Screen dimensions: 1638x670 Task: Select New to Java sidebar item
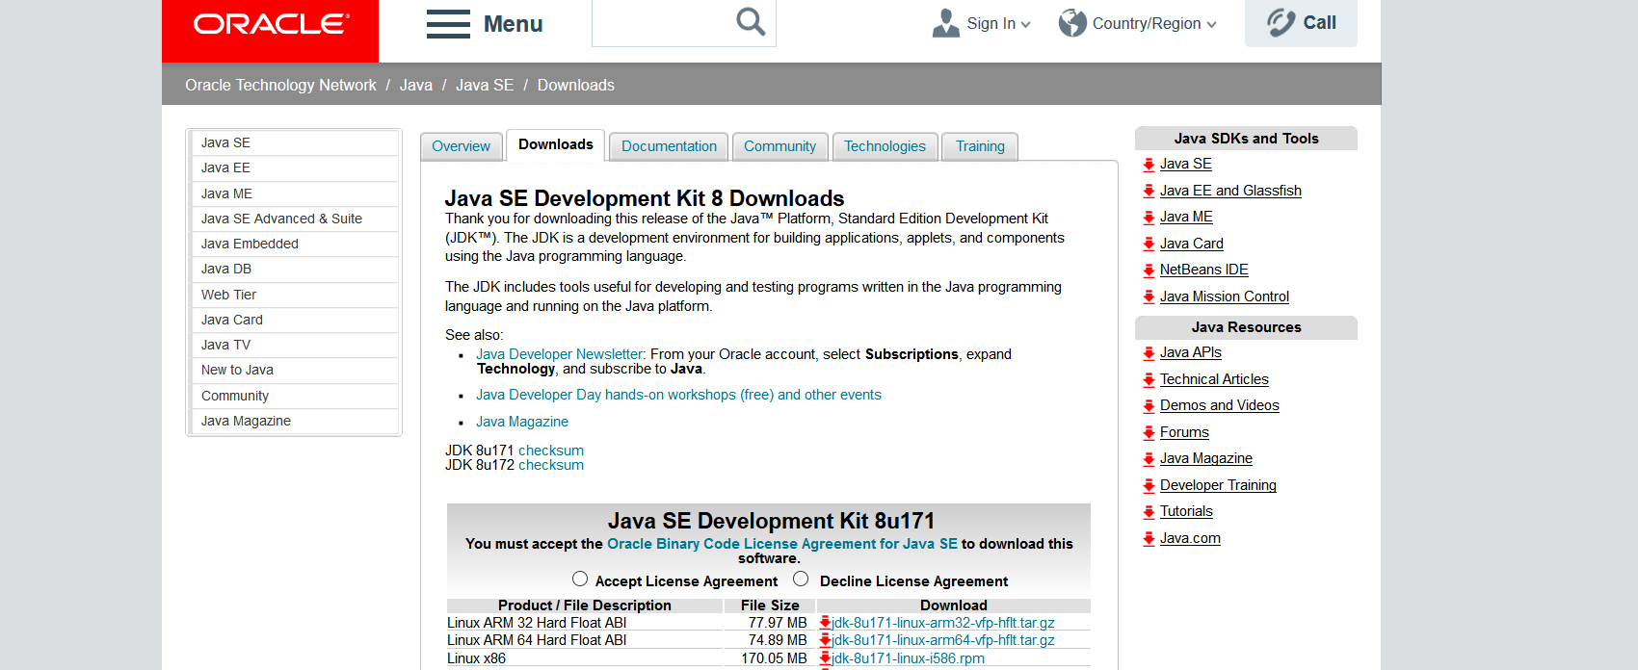(x=295, y=370)
